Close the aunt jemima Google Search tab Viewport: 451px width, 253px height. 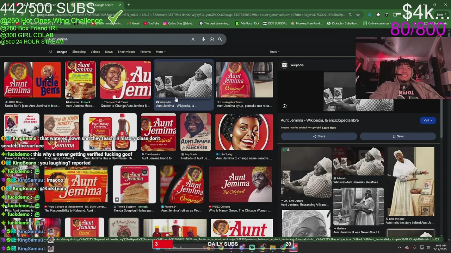coord(120,5)
